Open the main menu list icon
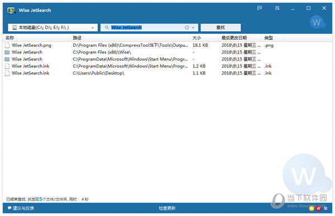This screenshot has height=216, width=335. [277, 8]
